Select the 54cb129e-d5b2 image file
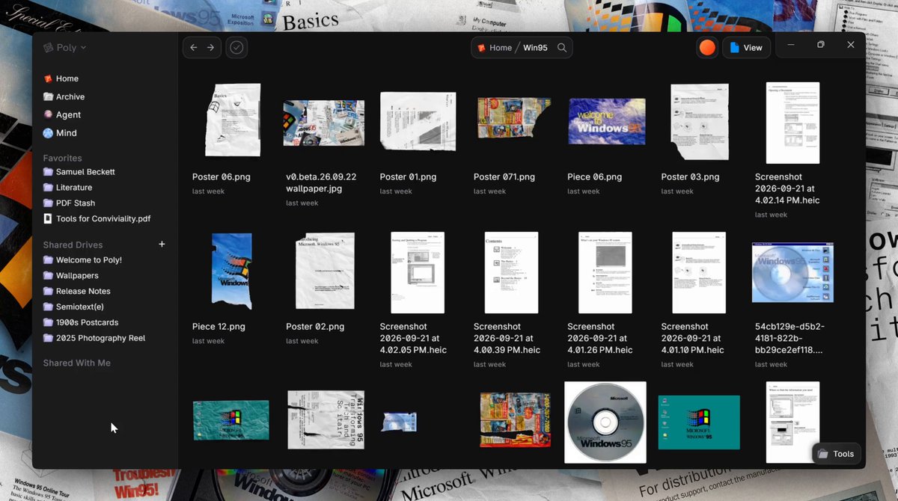Screen dimensions: 898x501 coord(792,272)
